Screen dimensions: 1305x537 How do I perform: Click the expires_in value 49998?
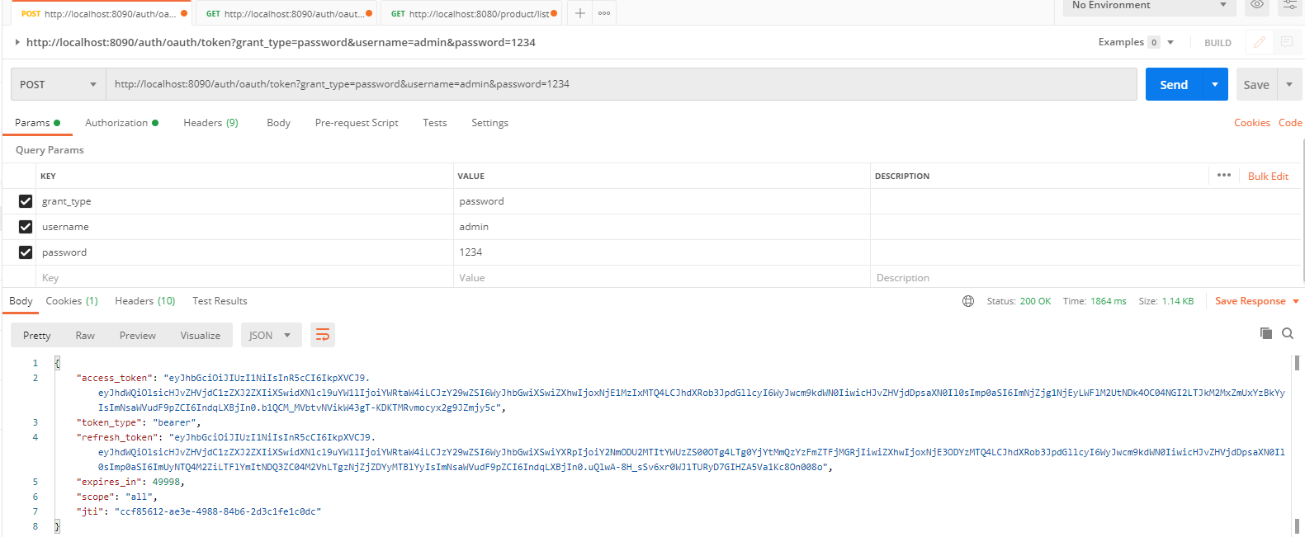pos(166,482)
